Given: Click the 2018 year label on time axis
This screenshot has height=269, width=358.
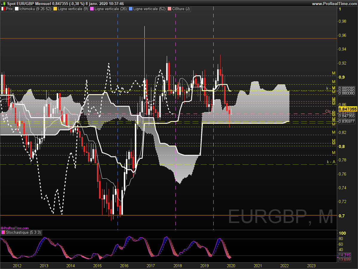Looking at the screenshot, I should 178,265.
